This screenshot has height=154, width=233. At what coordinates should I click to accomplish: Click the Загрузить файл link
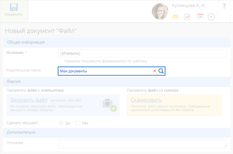(x=29, y=100)
